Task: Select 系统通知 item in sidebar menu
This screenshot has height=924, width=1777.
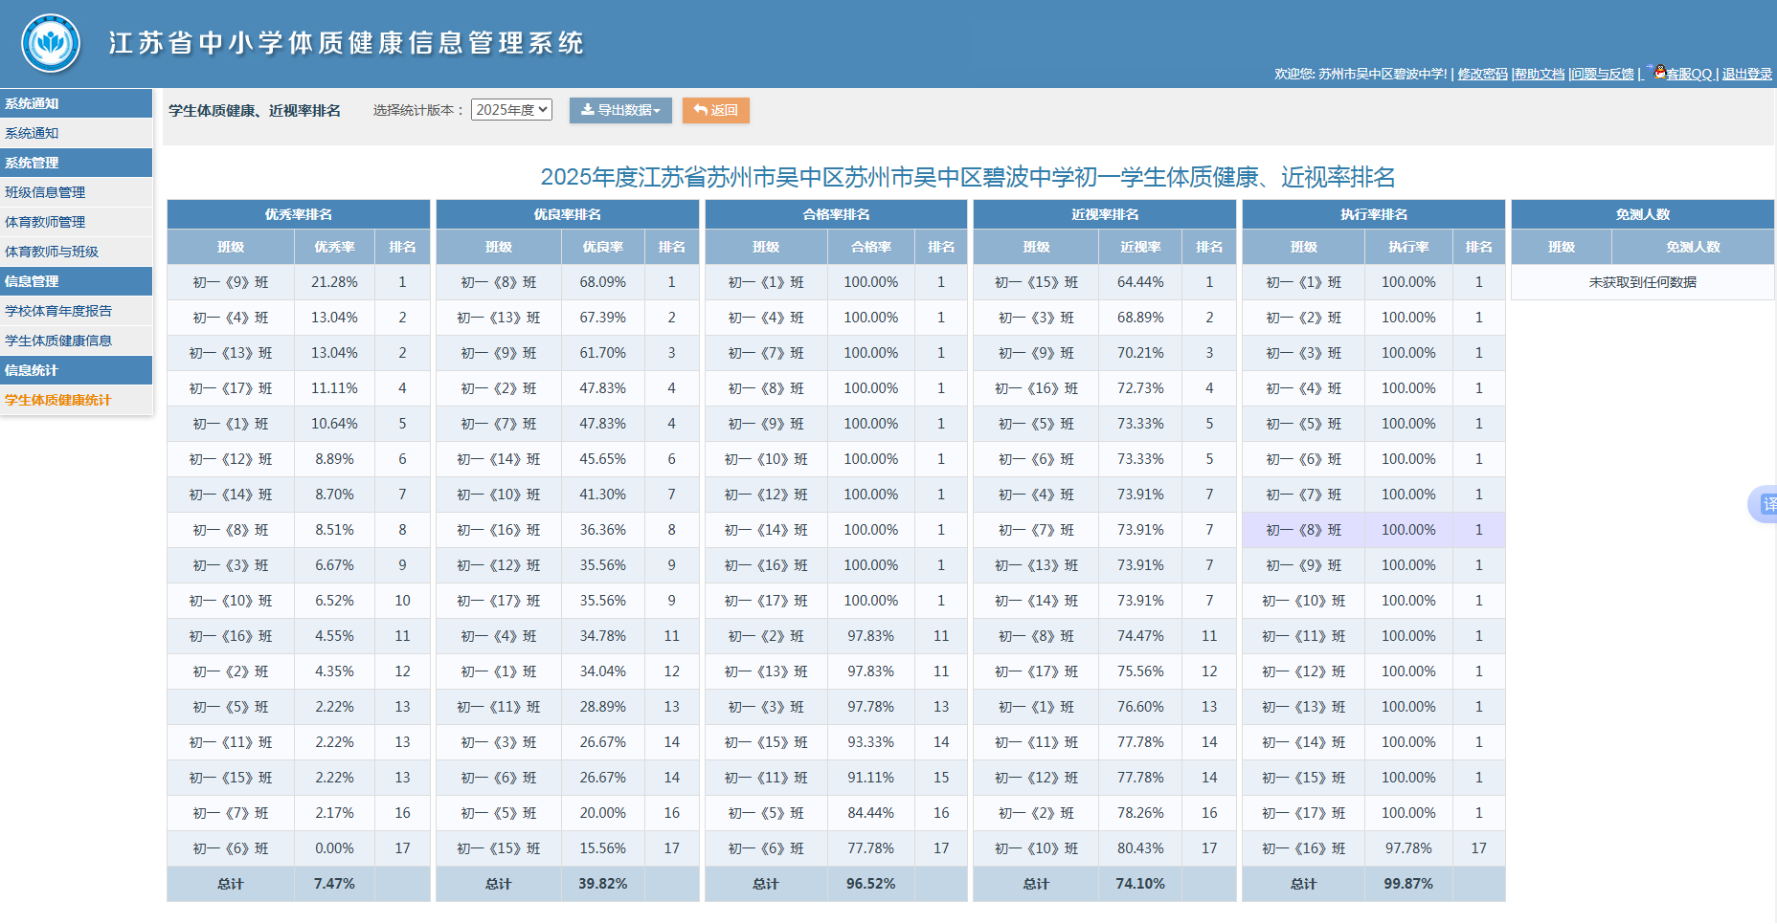Action: [33, 133]
